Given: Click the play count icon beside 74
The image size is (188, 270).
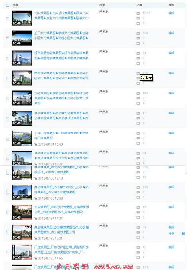Looking at the screenshot, I should coord(138,53).
